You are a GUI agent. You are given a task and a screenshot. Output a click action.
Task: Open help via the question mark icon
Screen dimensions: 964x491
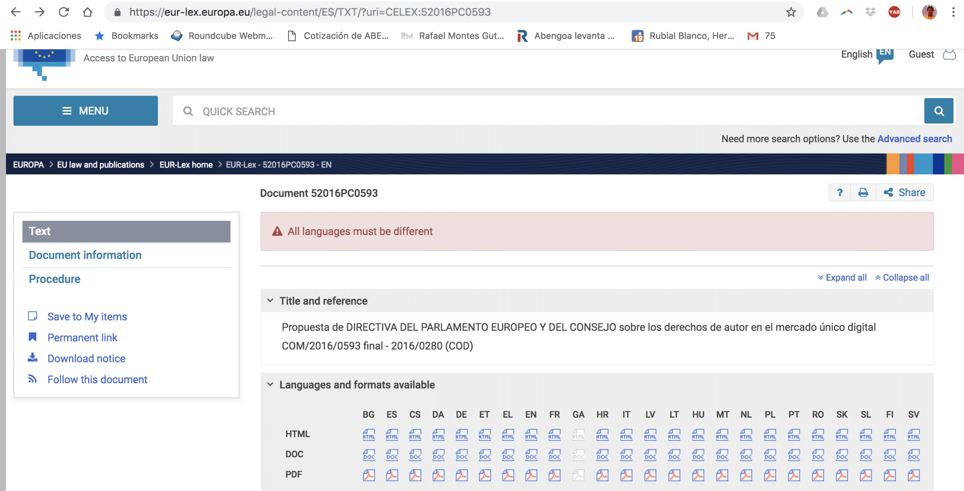(840, 193)
